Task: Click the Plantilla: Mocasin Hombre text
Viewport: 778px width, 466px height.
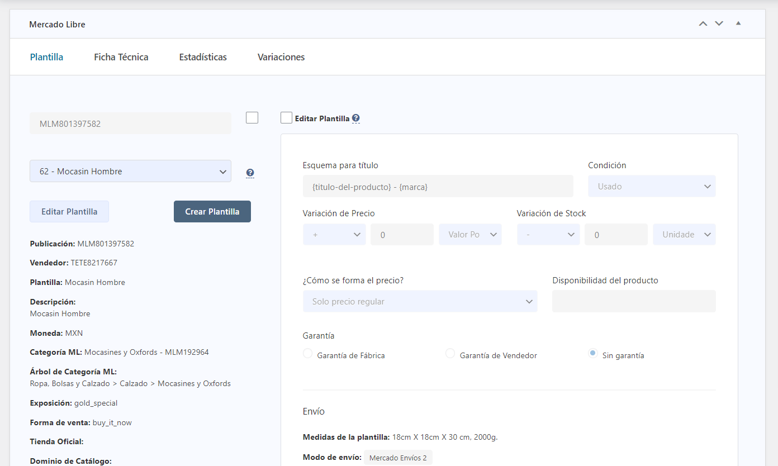Action: (x=78, y=282)
